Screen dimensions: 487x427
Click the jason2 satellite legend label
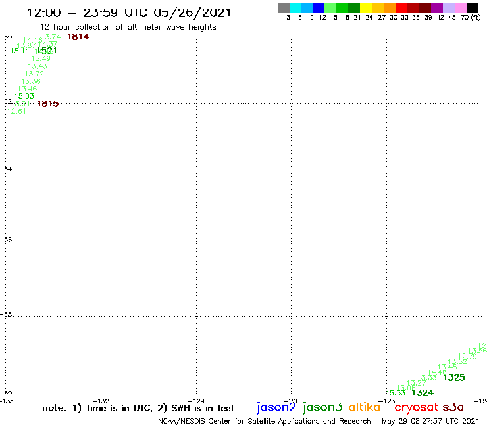pos(276,408)
